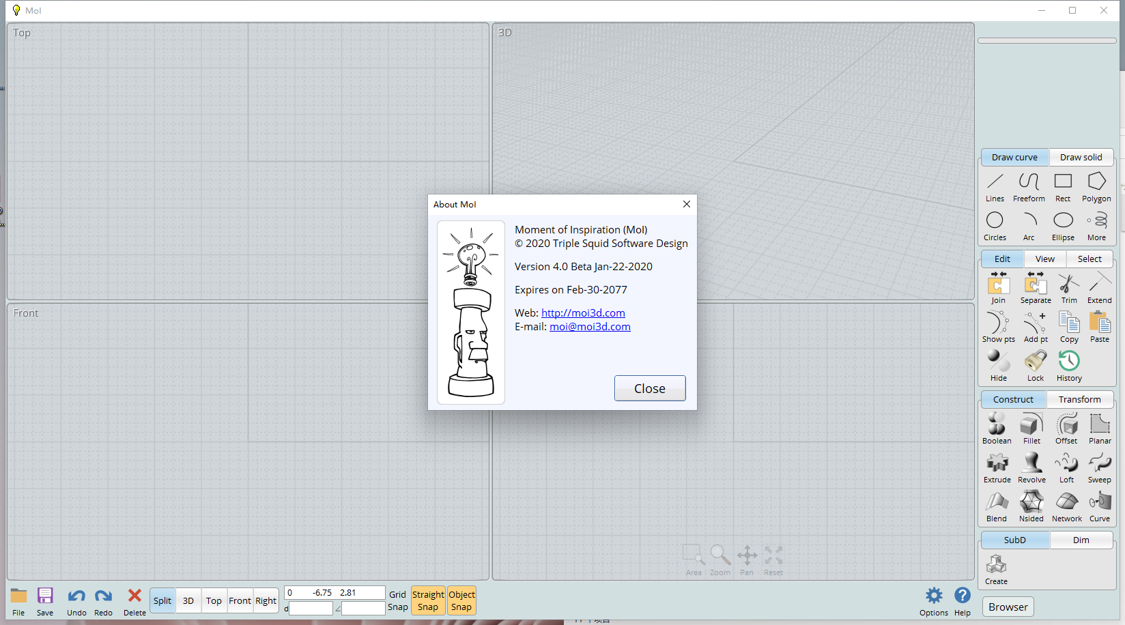Screen dimensions: 1125x625
Task: Switch to Transform tab
Action: 1079,399
